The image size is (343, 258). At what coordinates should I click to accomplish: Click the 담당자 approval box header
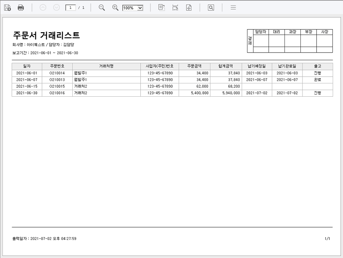tap(261, 32)
